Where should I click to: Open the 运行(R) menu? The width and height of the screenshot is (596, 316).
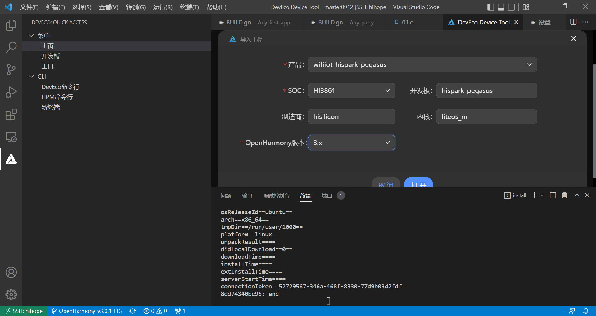(163, 7)
